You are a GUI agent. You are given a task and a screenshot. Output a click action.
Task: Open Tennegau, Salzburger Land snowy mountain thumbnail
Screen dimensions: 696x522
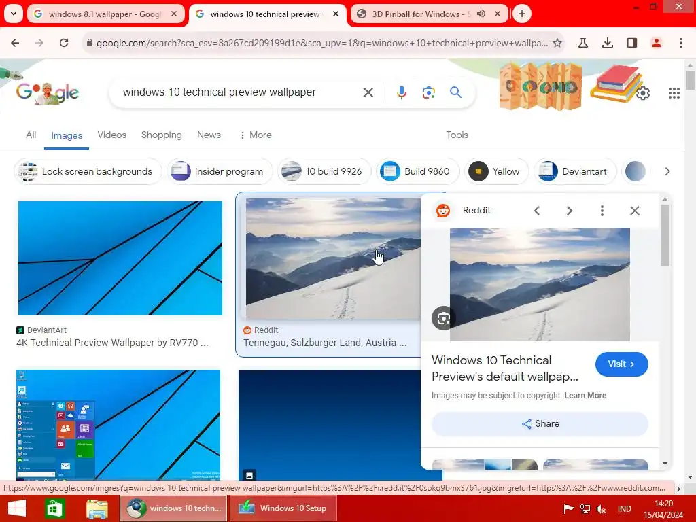[333, 259]
